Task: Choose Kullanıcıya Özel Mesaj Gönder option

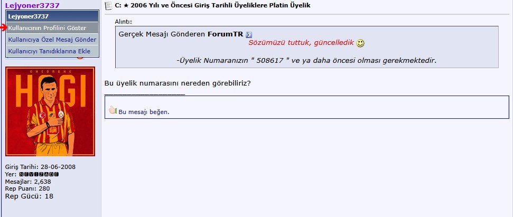Action: point(52,40)
